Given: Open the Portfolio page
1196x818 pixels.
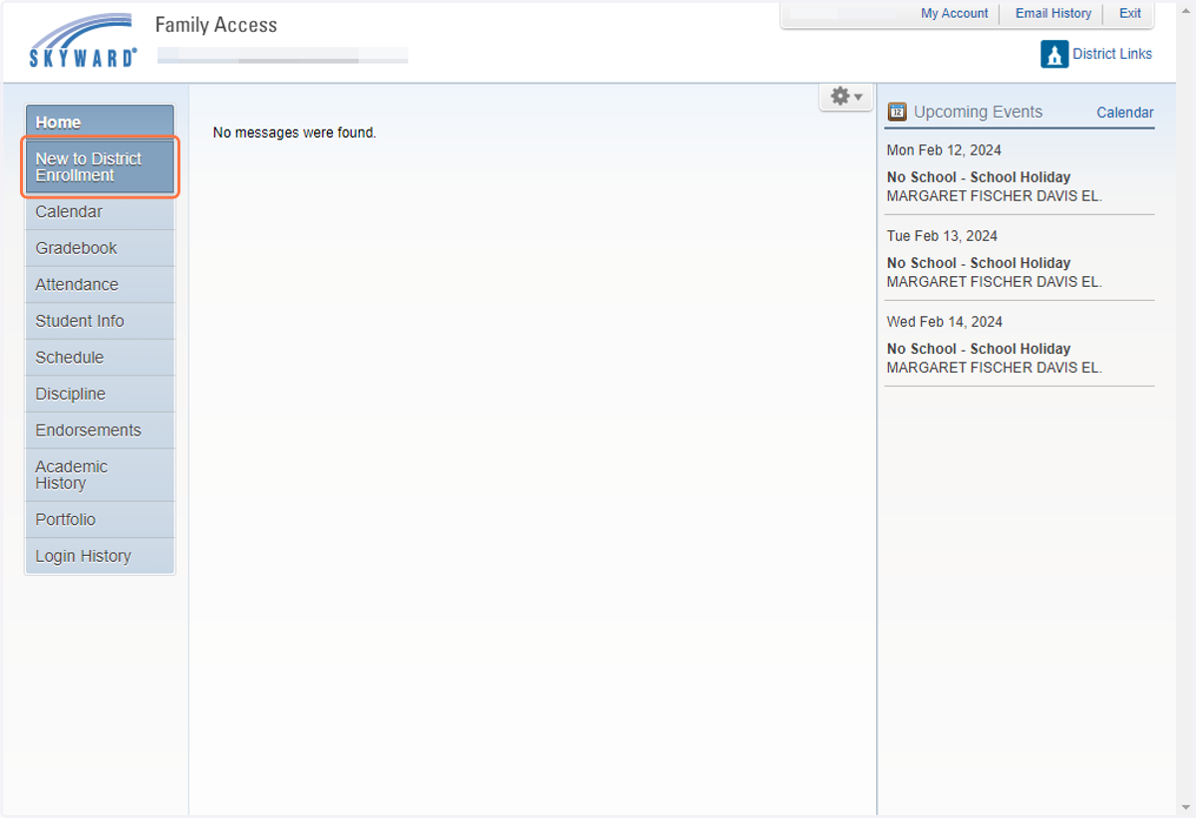Looking at the screenshot, I should click(100, 520).
